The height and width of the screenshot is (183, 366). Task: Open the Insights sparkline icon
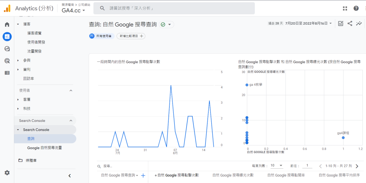click(359, 23)
